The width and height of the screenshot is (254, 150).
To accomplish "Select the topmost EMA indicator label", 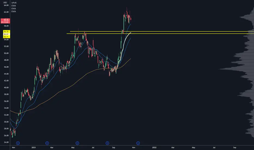I will click(14, 6).
